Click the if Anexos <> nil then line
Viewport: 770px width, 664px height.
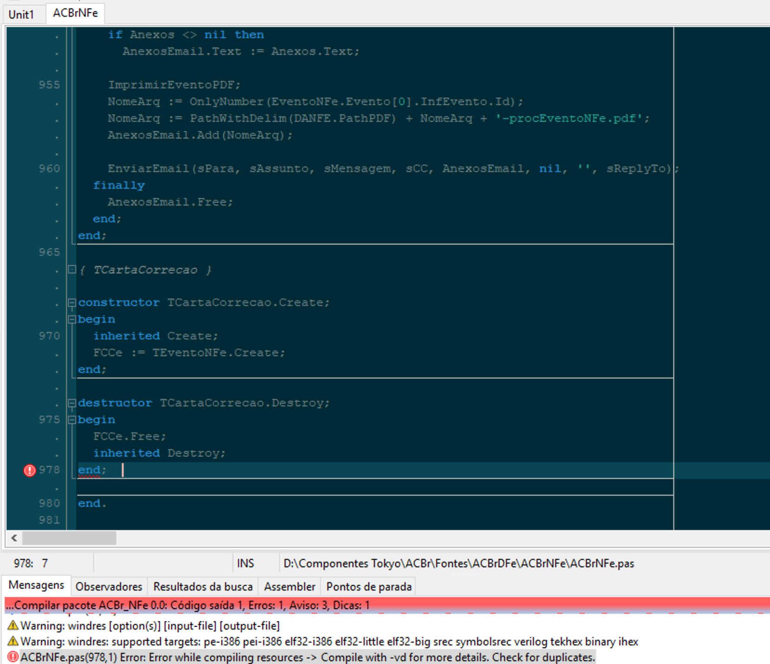click(186, 35)
